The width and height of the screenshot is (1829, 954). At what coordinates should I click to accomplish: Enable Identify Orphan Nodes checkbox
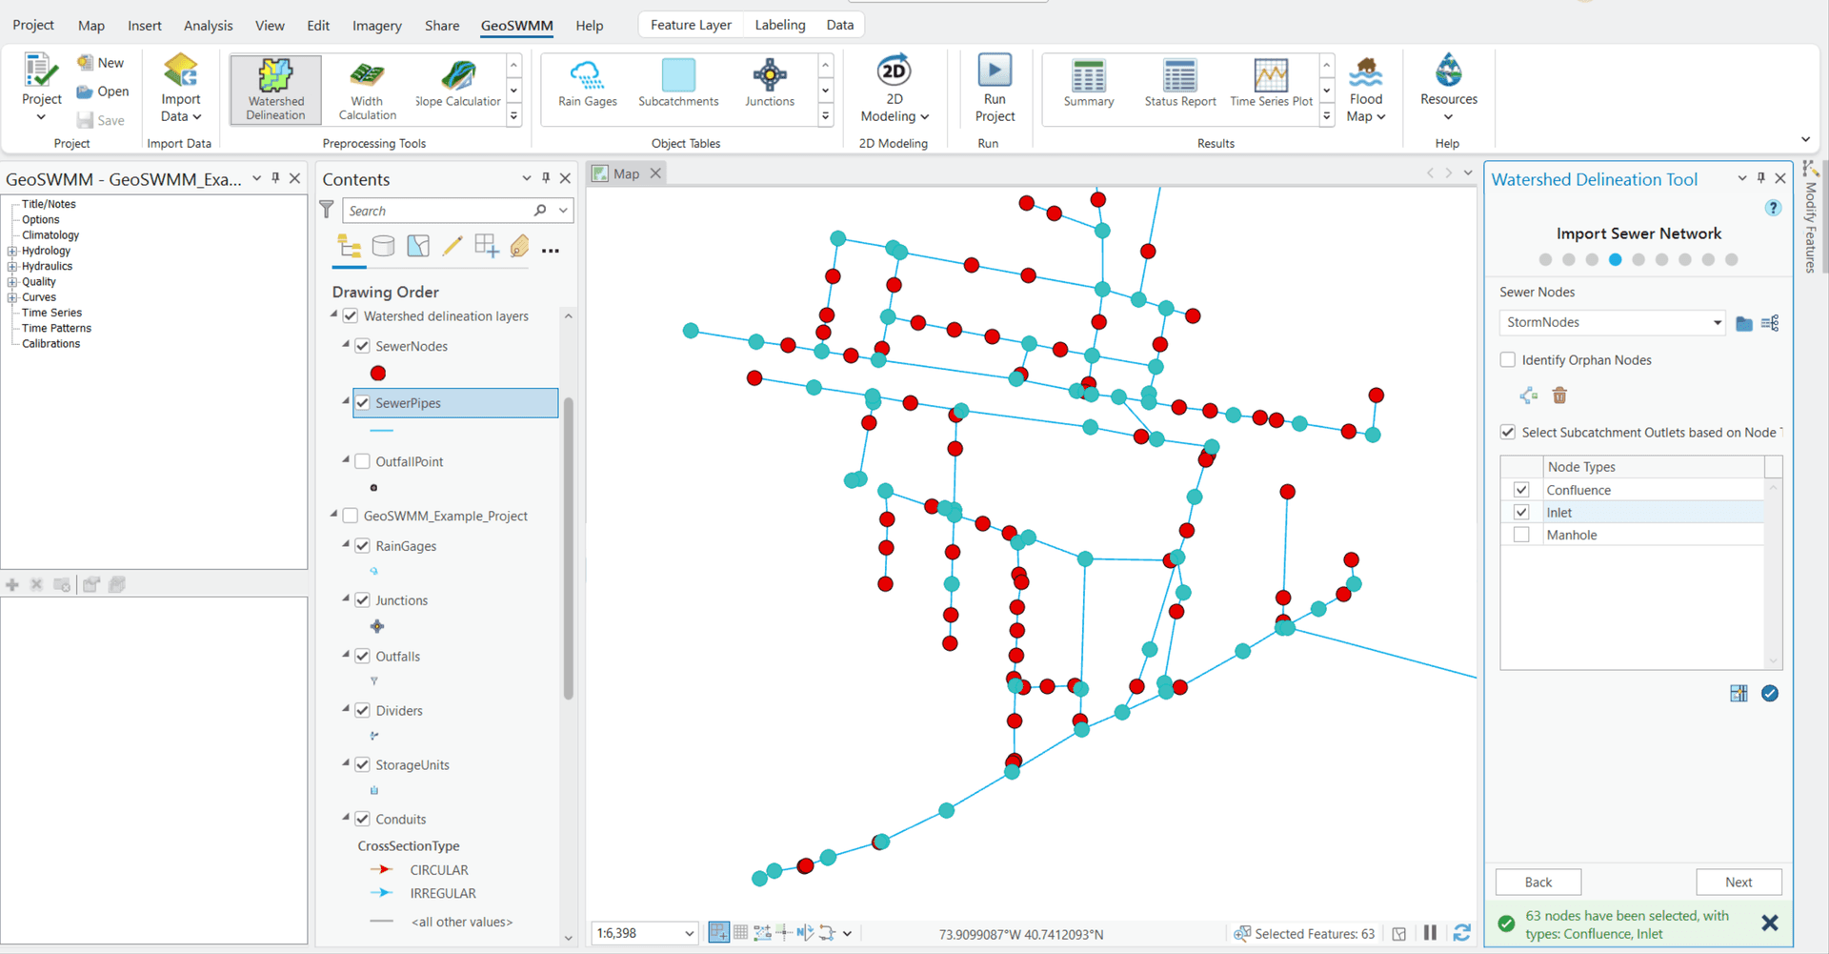click(1508, 360)
